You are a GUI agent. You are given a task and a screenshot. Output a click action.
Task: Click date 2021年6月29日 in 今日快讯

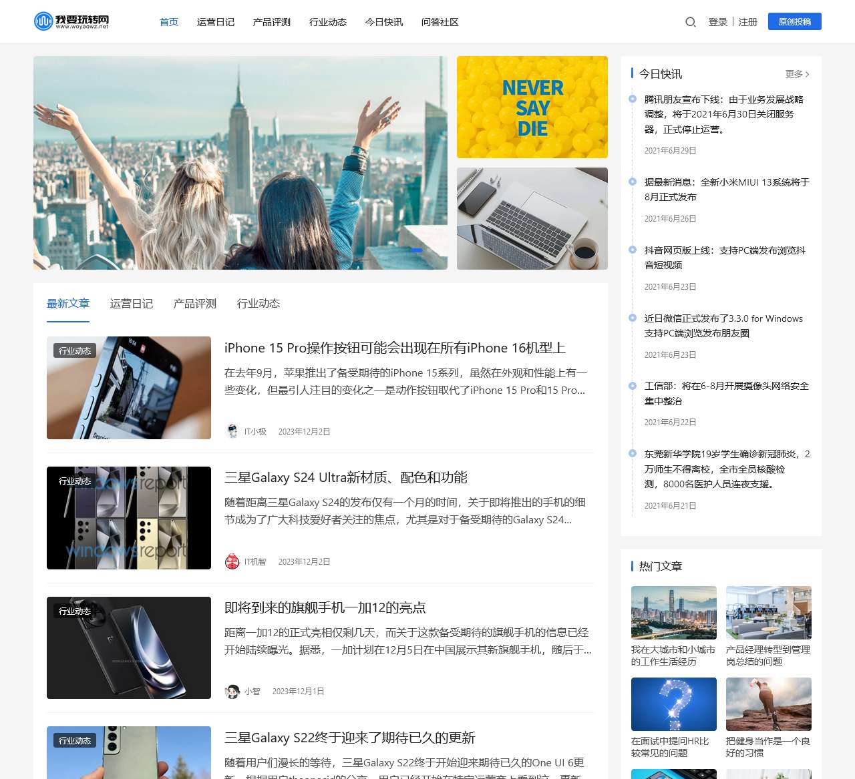point(670,151)
